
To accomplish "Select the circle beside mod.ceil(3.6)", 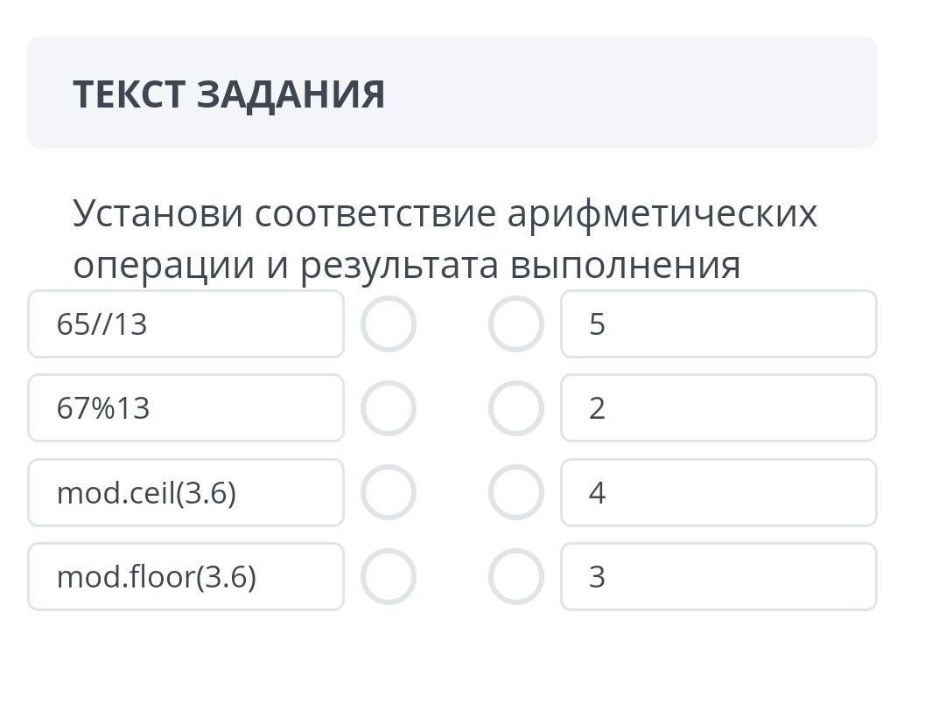I will 389,493.
